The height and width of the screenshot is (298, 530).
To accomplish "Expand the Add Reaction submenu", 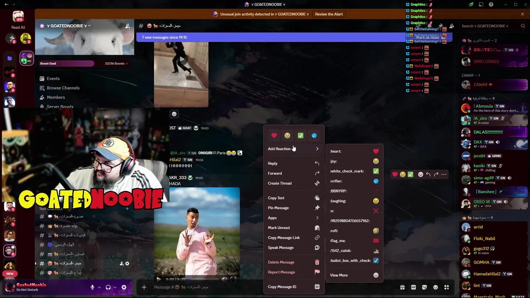I will 294,149.
